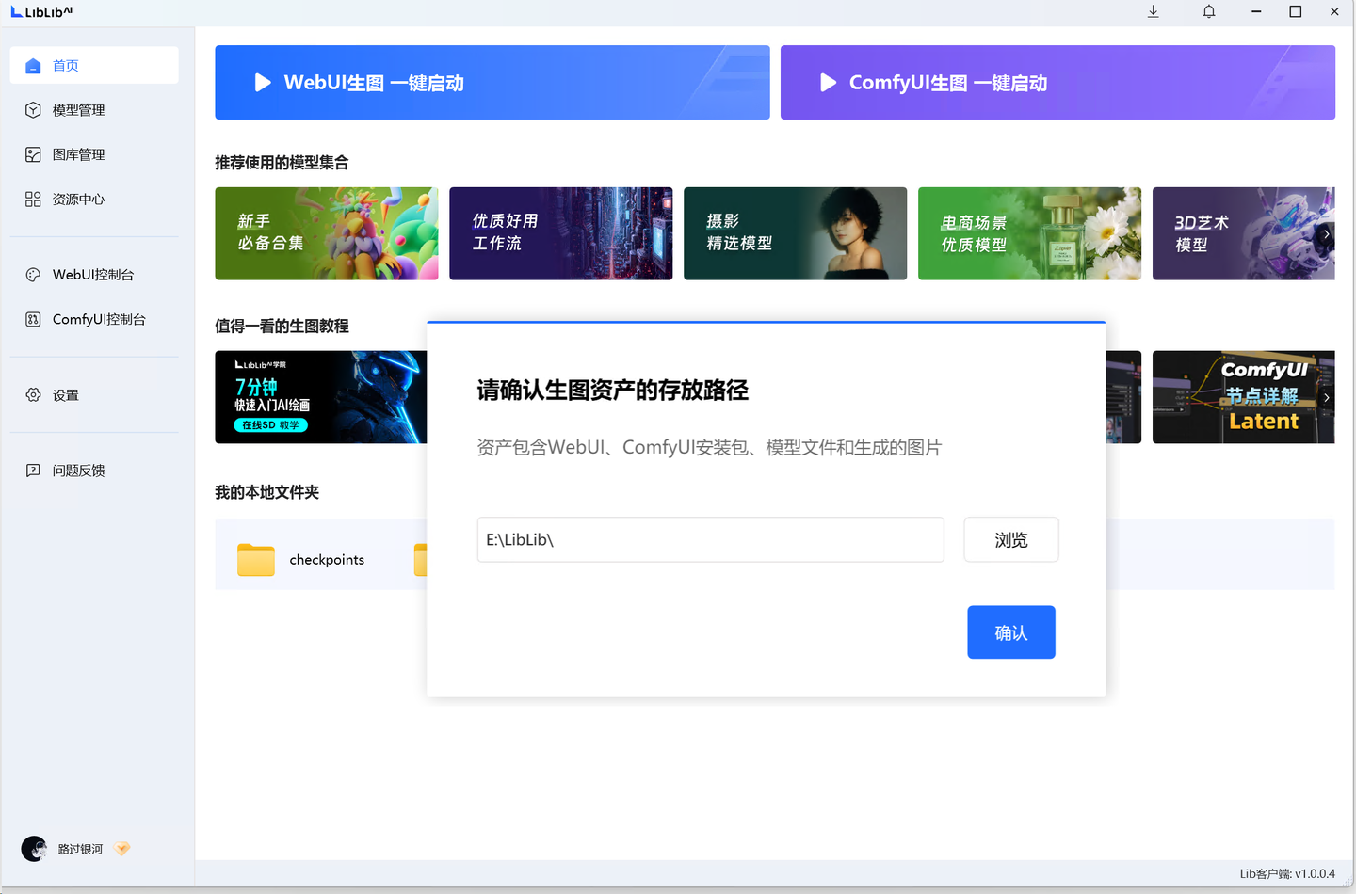Image resolution: width=1356 pixels, height=894 pixels.
Task: Click the LibLib AI logo top left
Action: [x=40, y=11]
